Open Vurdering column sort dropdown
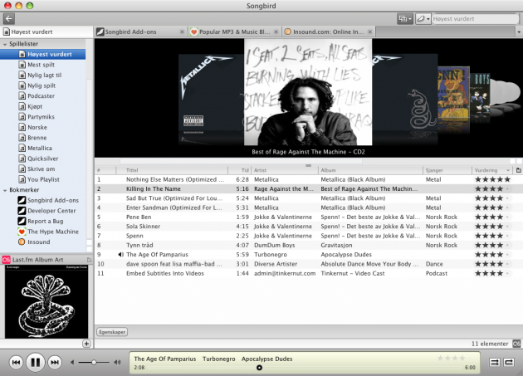This screenshot has height=376, width=523. pos(508,170)
